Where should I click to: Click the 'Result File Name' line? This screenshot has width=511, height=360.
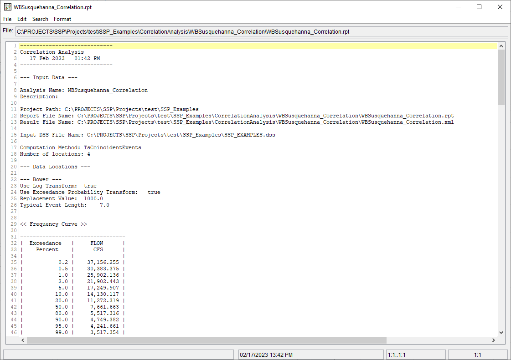(237, 122)
